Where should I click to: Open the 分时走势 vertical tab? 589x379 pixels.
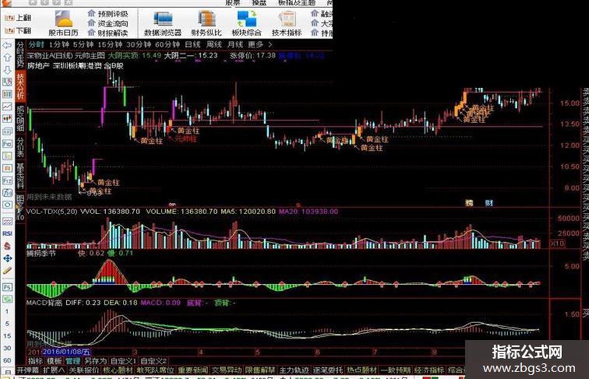(21, 54)
